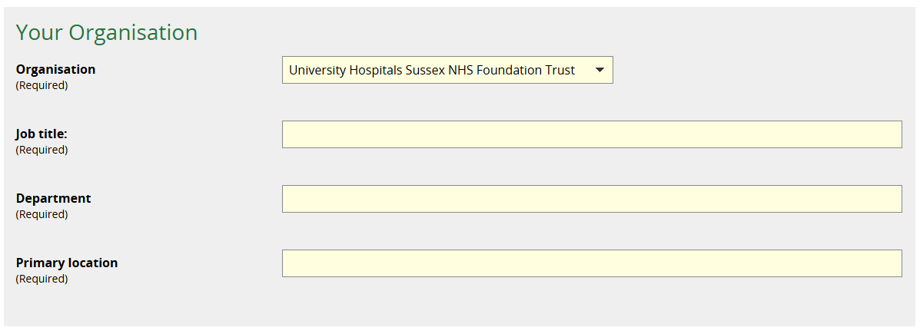The height and width of the screenshot is (334, 920).
Task: Click '(Required)' note under Department label
Action: (42, 214)
